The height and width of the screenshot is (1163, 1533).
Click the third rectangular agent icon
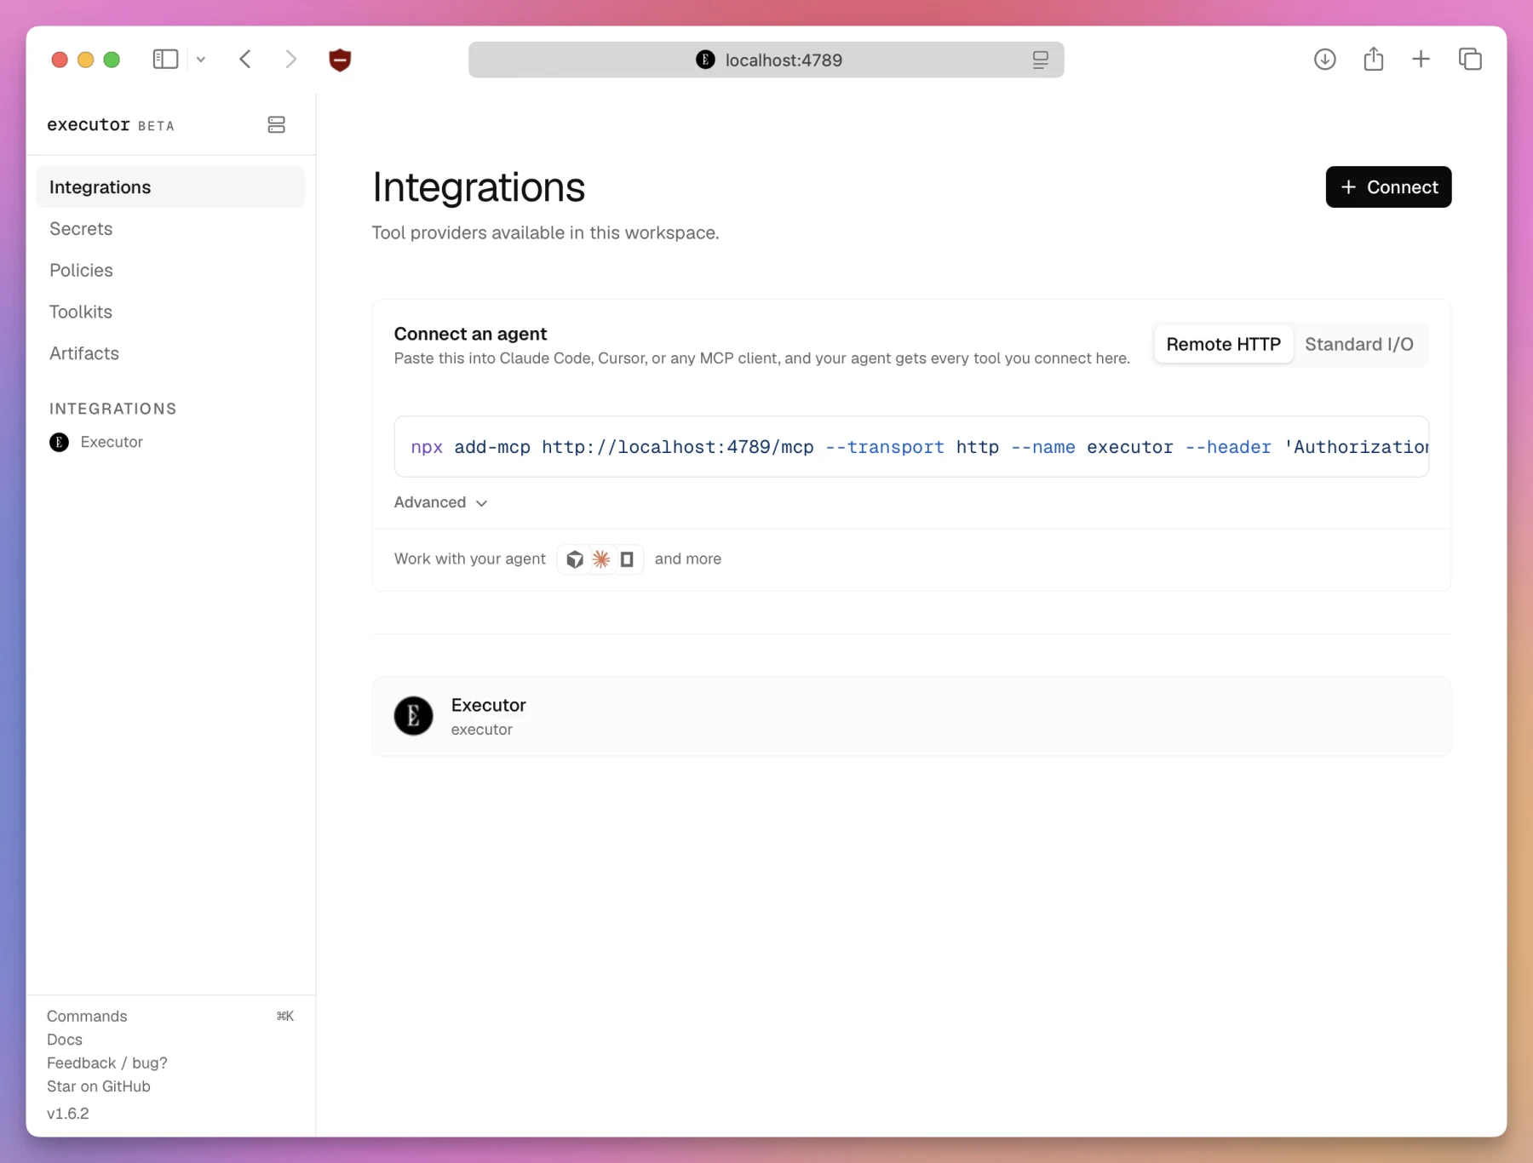pyautogui.click(x=627, y=559)
